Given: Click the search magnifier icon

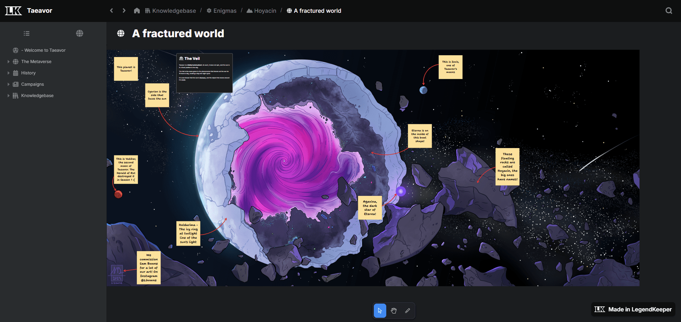Looking at the screenshot, I should coord(669,11).
